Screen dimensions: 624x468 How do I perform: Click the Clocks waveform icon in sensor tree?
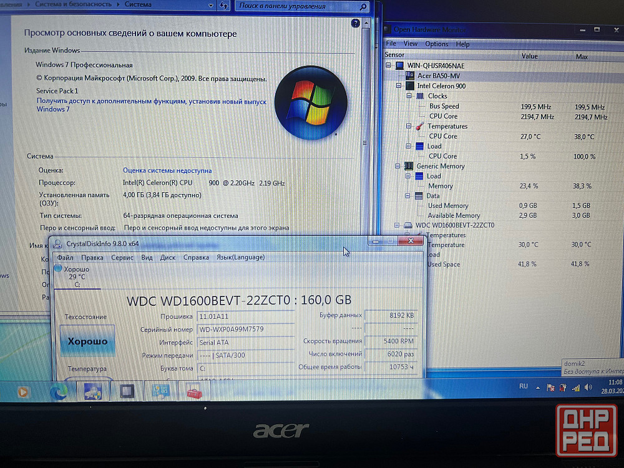click(x=420, y=96)
